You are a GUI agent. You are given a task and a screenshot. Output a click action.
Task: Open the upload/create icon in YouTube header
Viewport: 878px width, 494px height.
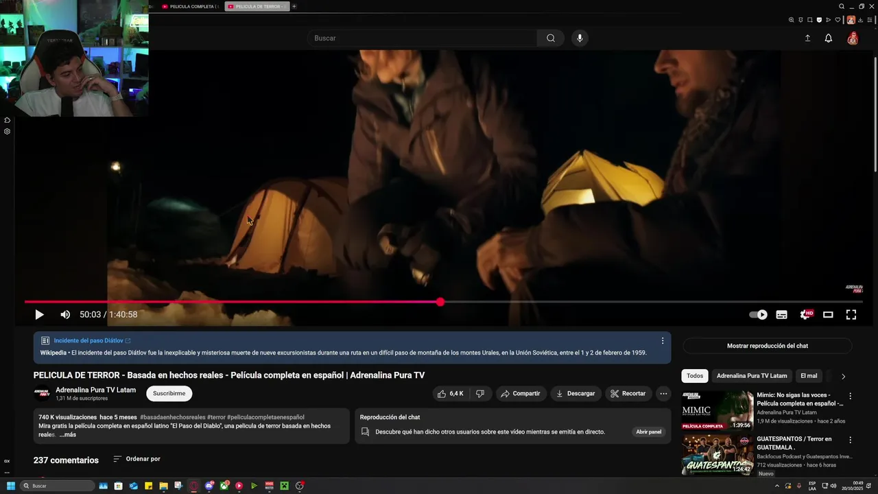pos(807,38)
